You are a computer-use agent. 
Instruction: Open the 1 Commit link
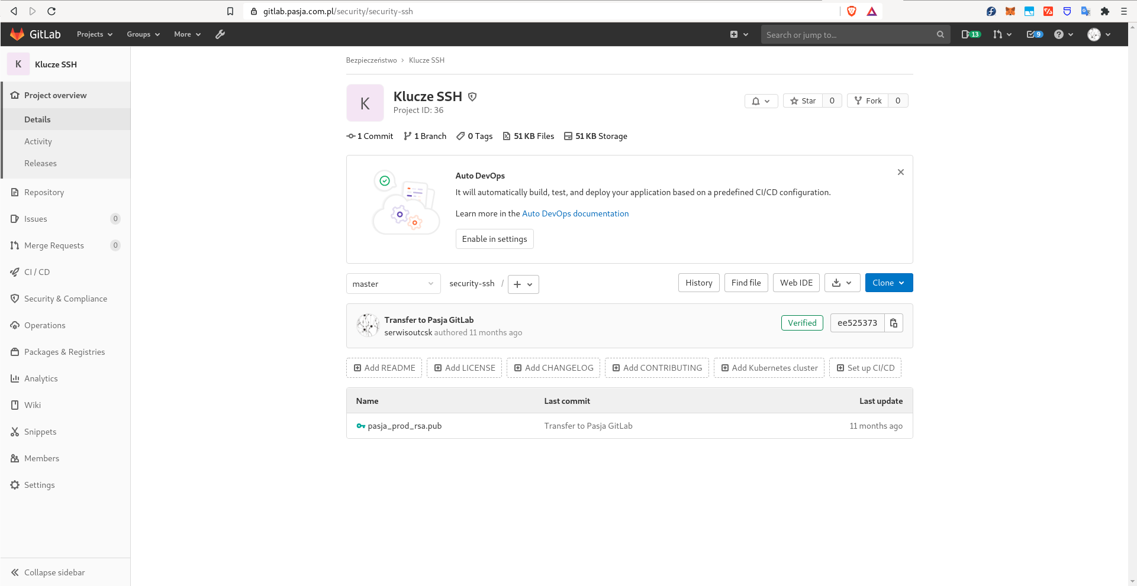click(370, 136)
